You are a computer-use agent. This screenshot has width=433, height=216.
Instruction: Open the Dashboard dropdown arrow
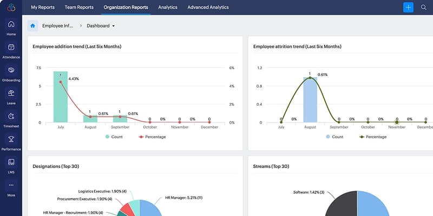[x=113, y=26]
